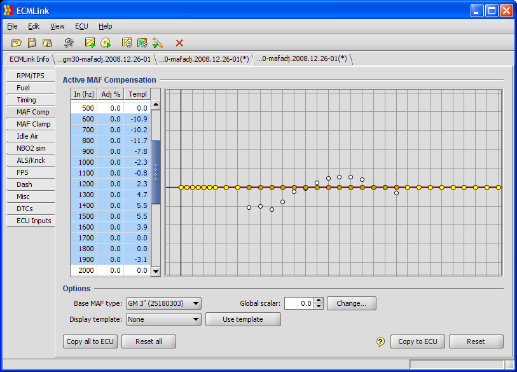Click the Global scalar input field
517x372 pixels.
(x=299, y=303)
